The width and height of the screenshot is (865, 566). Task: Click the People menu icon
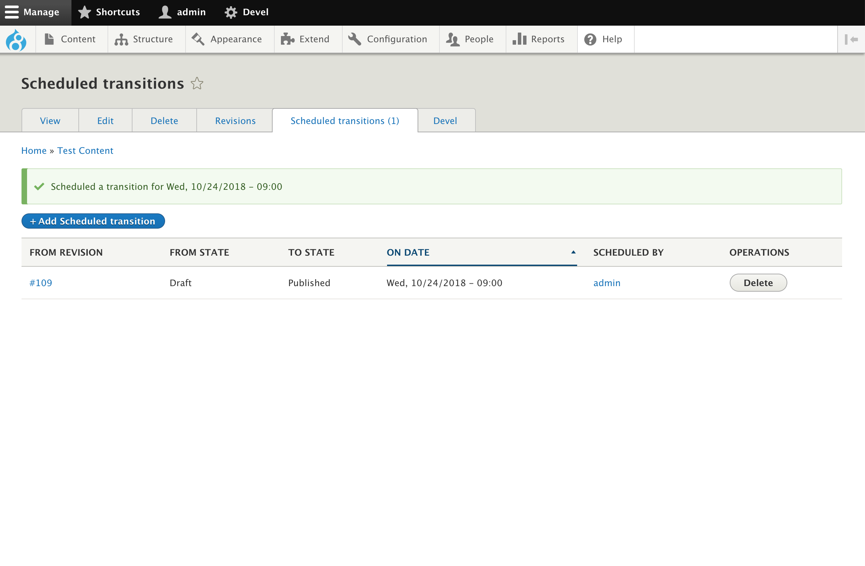453,39
